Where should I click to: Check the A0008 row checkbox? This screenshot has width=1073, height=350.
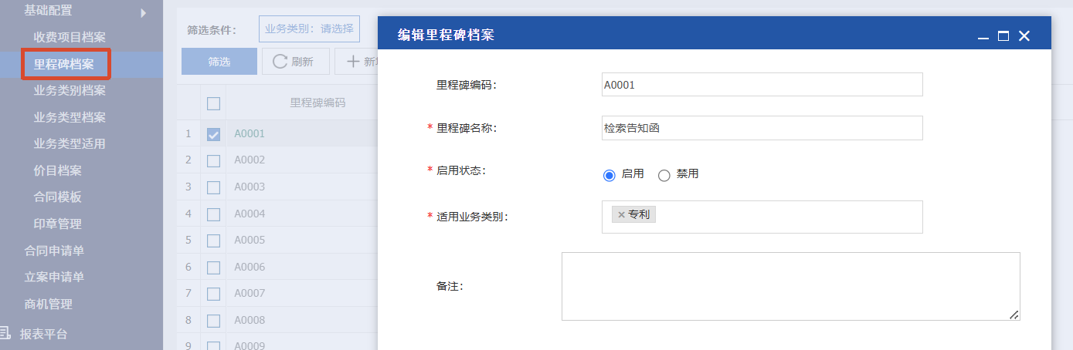click(x=214, y=320)
